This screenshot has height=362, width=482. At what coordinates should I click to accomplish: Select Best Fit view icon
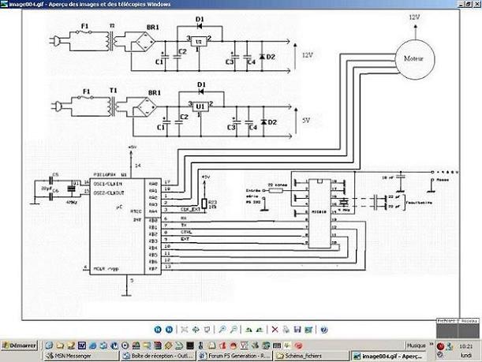pyautogui.click(x=184, y=330)
